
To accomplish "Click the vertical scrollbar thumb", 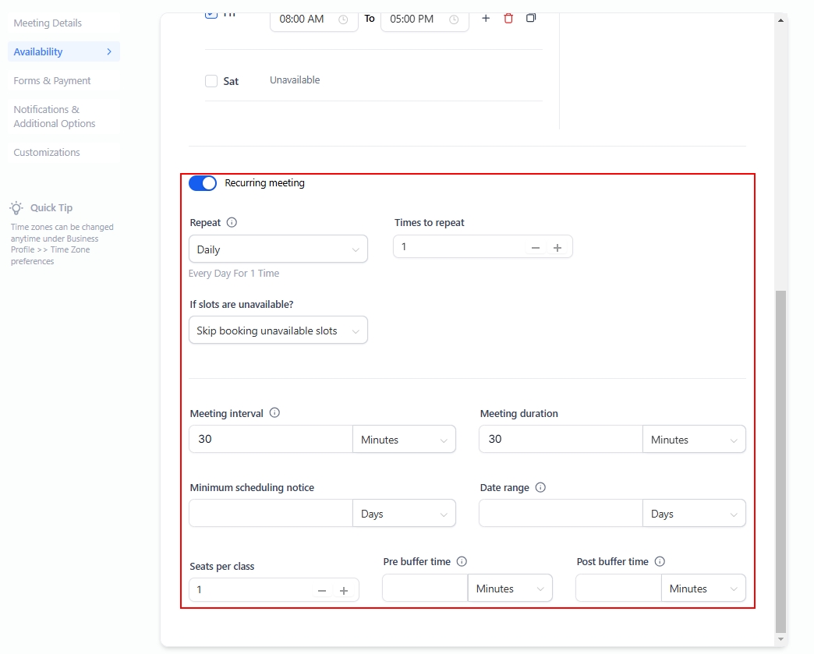I will click(780, 460).
